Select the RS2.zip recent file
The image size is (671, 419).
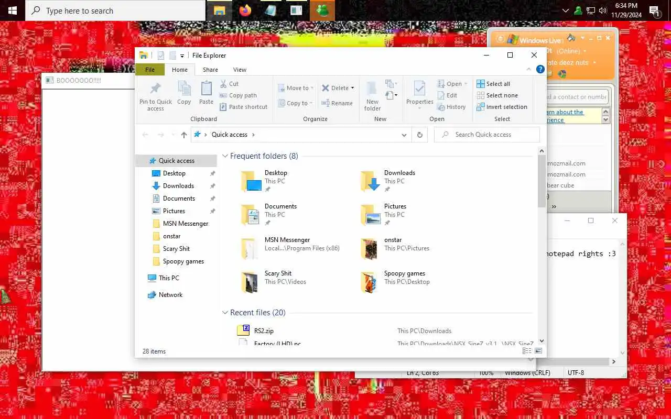(264, 331)
